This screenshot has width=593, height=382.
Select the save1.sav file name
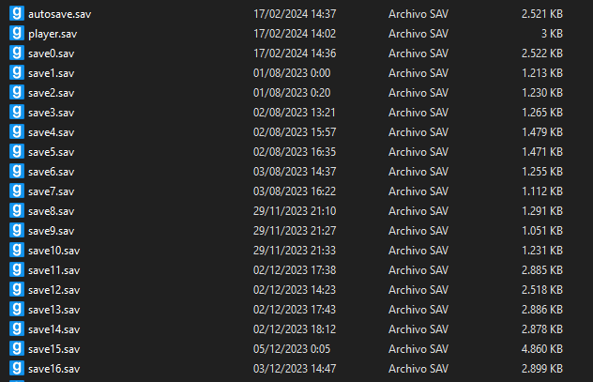coord(51,72)
